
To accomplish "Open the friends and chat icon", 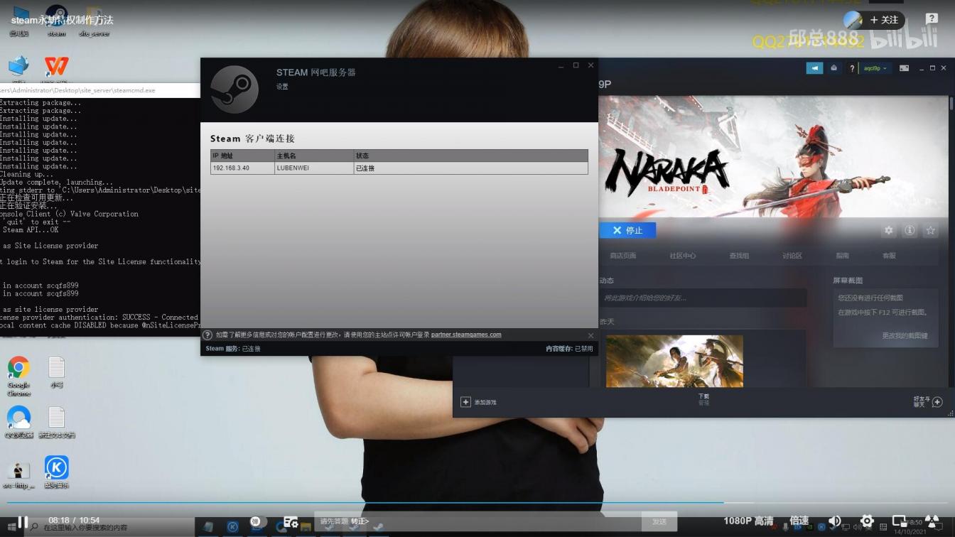I will pyautogui.click(x=937, y=402).
